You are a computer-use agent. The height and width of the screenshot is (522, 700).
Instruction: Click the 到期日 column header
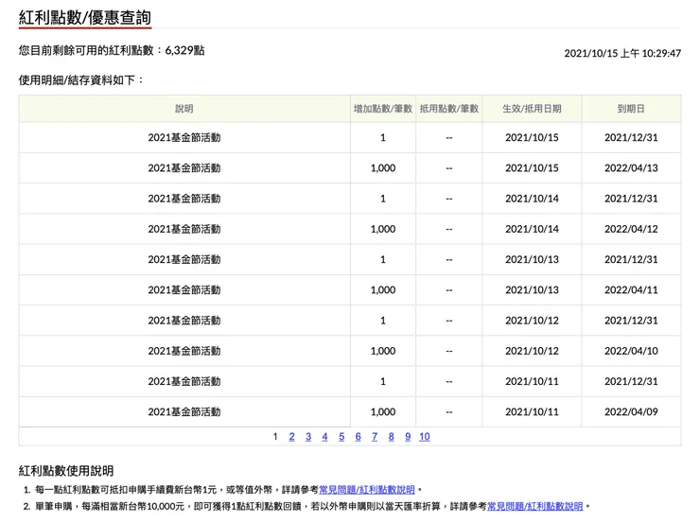(x=631, y=109)
